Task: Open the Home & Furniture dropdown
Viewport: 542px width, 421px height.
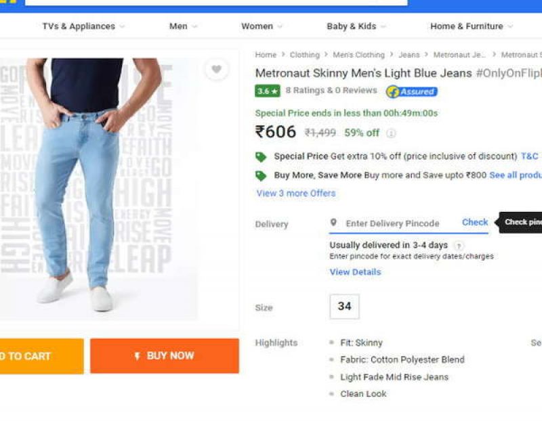Action: coord(469,26)
